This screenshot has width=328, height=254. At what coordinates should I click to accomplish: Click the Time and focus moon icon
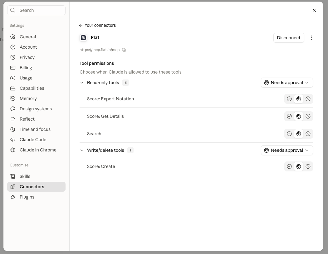point(13,129)
